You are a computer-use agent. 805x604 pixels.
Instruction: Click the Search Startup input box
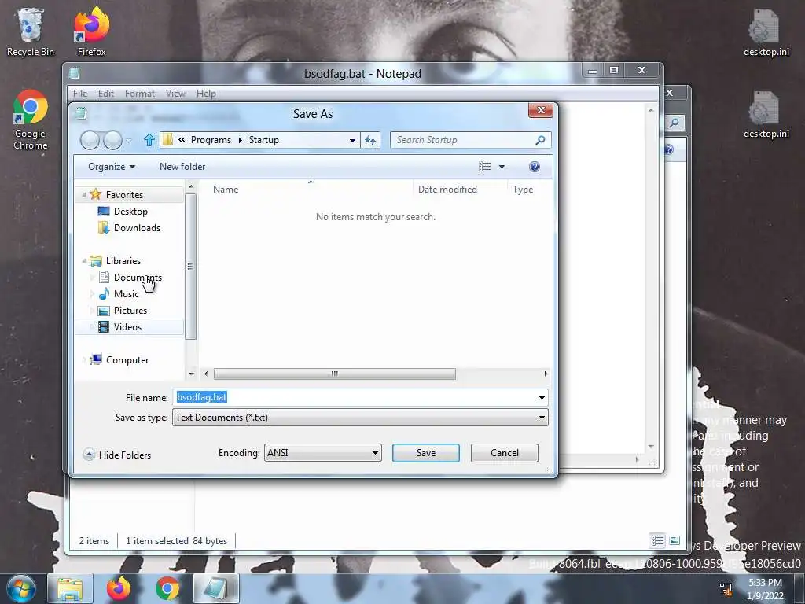(x=464, y=140)
